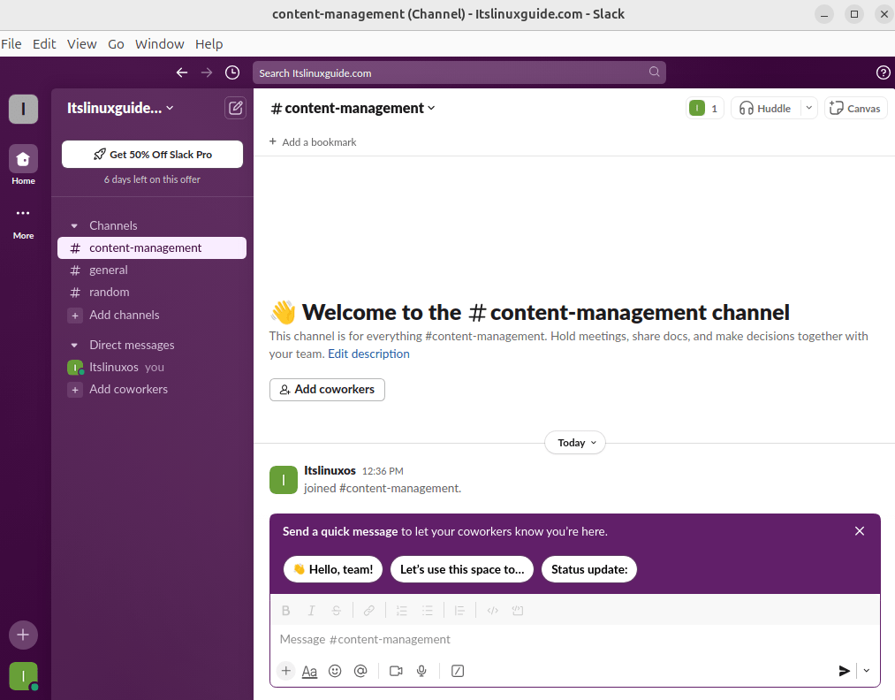Open the View menu
The height and width of the screenshot is (700, 895).
(x=81, y=44)
